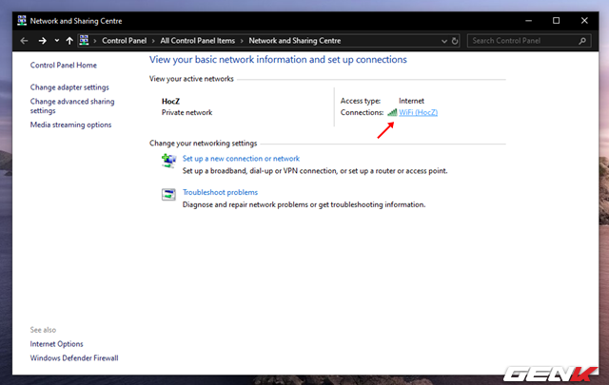The width and height of the screenshot is (609, 385).
Task: Go forward using the forward arrow
Action: point(42,41)
